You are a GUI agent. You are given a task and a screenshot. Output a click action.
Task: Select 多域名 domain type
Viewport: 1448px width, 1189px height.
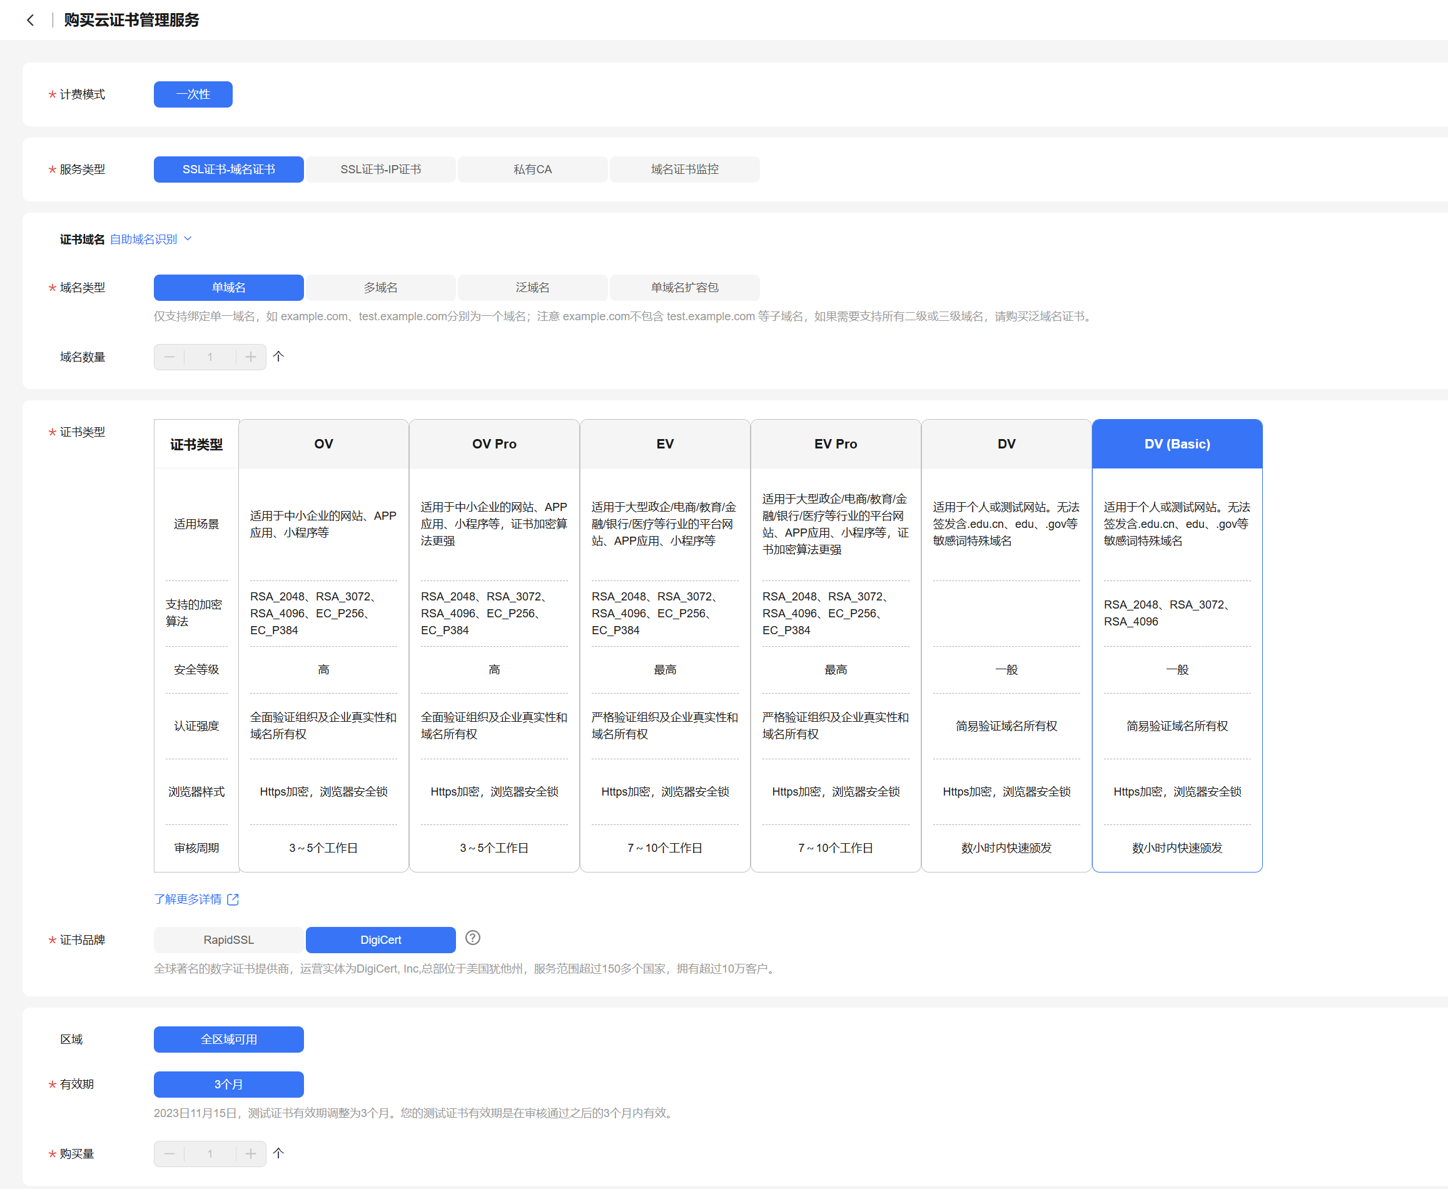click(x=380, y=288)
